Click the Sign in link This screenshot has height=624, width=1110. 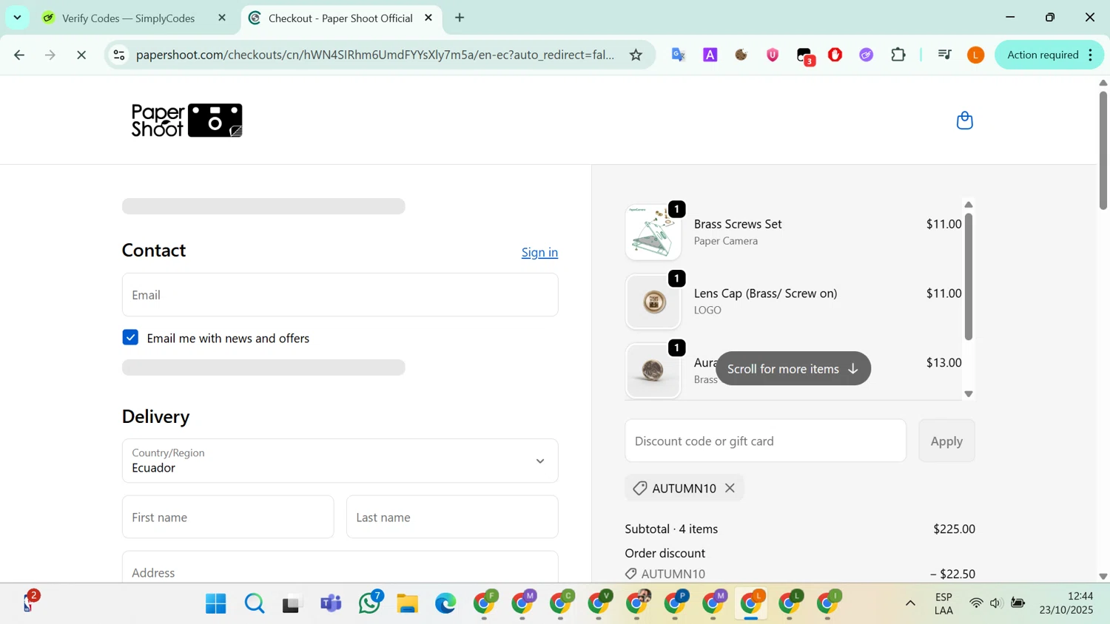[539, 252]
